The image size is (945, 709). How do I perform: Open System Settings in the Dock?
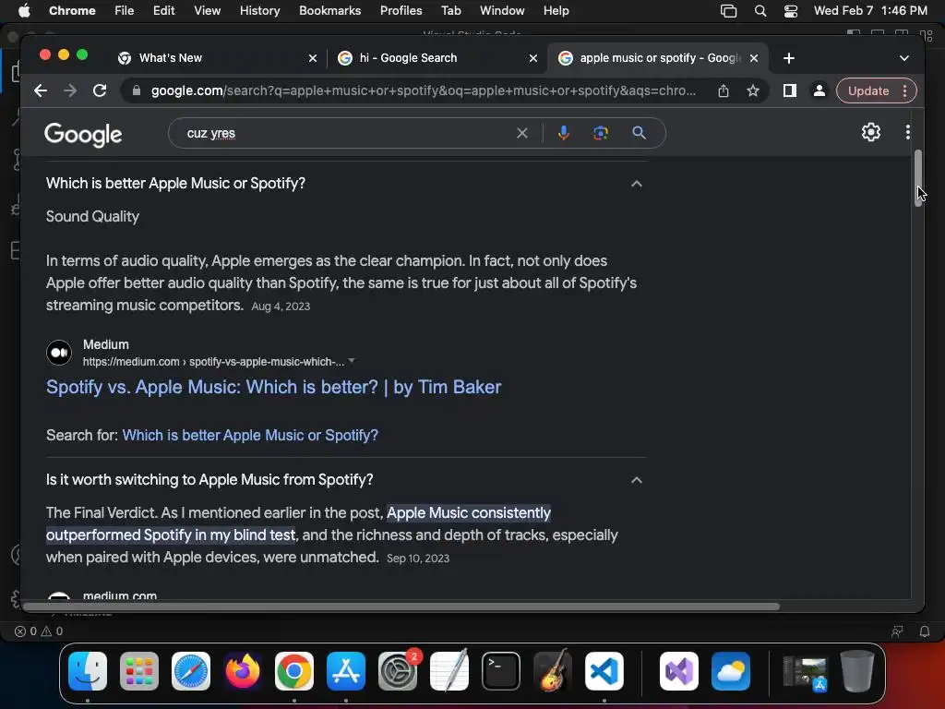pos(398,671)
